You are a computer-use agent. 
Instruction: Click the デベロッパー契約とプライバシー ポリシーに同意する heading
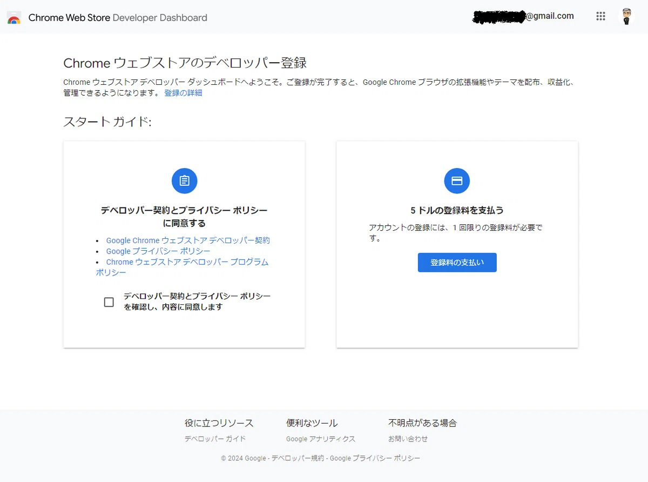(x=184, y=217)
